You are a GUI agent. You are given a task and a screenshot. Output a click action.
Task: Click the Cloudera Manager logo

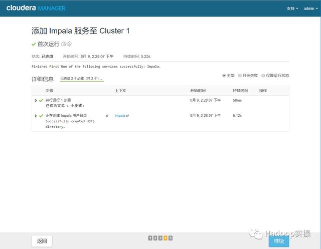click(x=36, y=8)
